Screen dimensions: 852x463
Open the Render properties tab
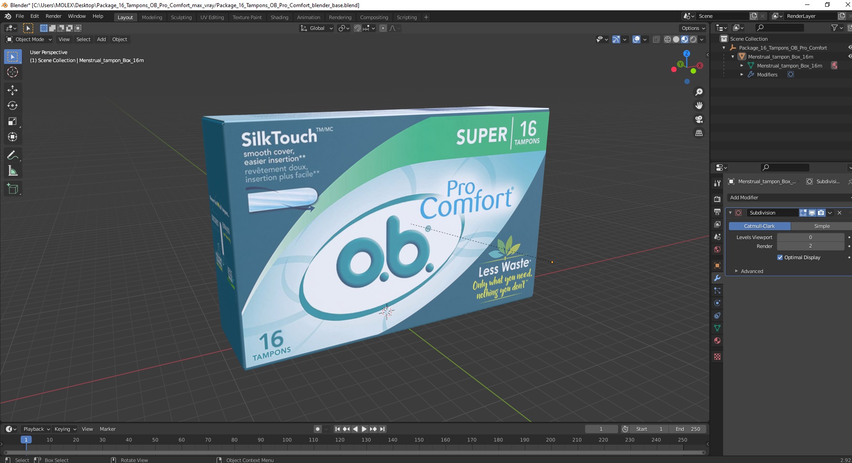click(717, 199)
